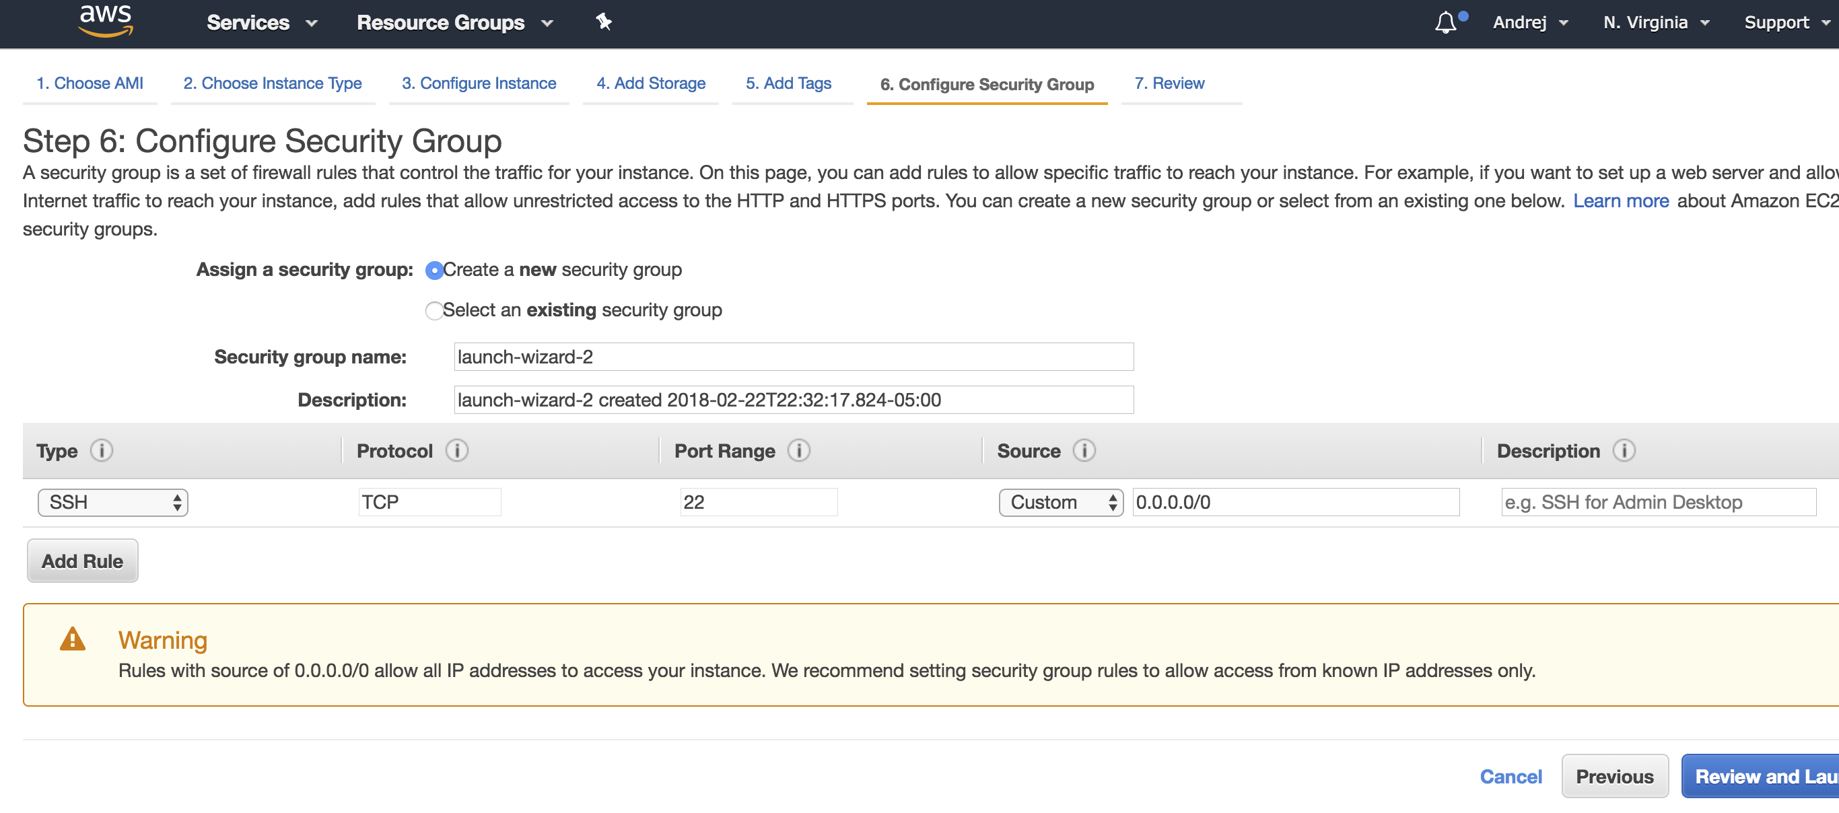Image resolution: width=1839 pixels, height=813 pixels.
Task: Go to 4. Add Storage step tab
Action: tap(650, 83)
